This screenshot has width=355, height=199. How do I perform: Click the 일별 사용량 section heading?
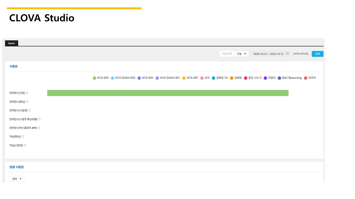17,167
